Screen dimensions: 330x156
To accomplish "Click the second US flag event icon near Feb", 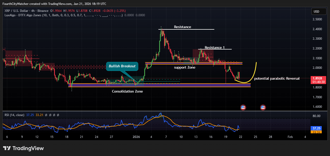I will (x=263, y=107).
